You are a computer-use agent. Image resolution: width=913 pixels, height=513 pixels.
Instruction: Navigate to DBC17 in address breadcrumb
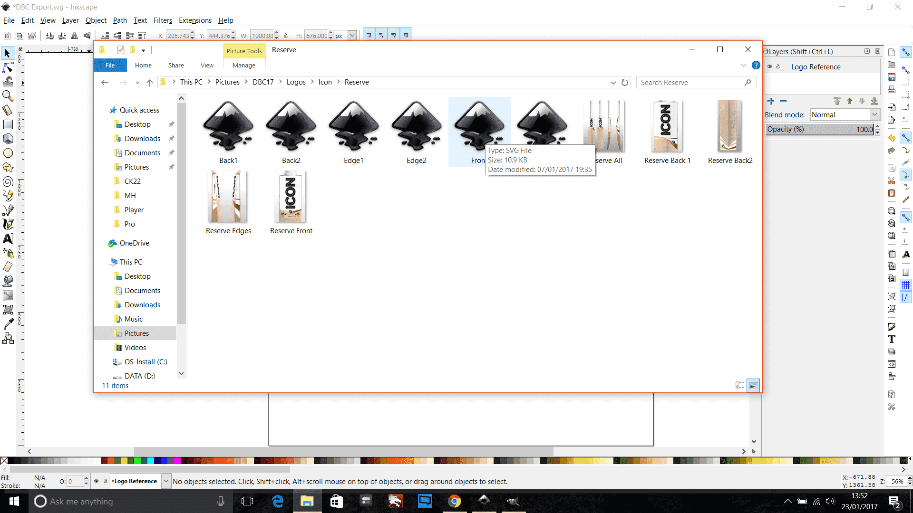[263, 82]
